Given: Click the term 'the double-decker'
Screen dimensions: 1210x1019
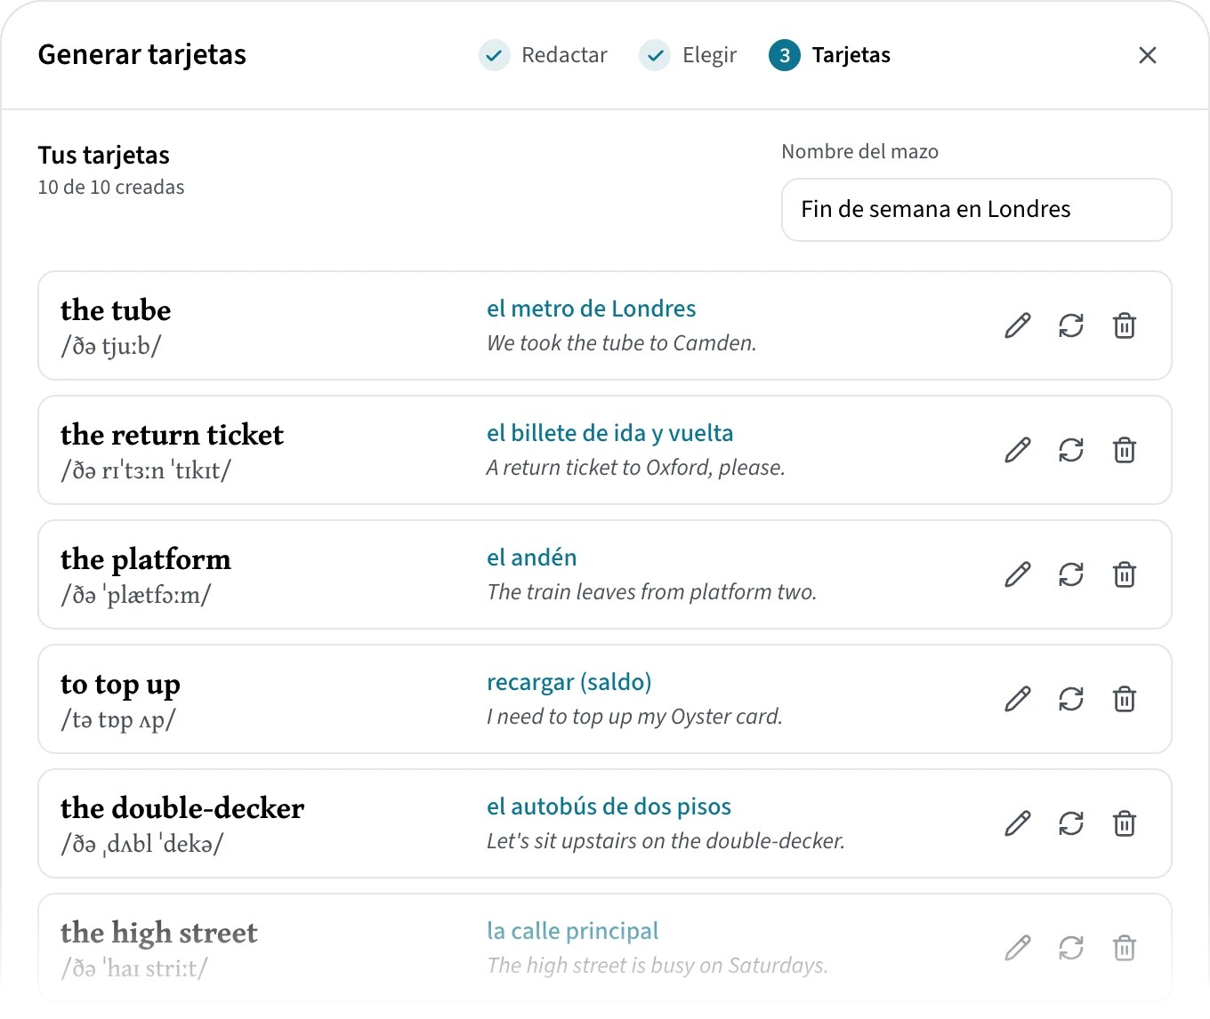Looking at the screenshot, I should click(x=182, y=808).
